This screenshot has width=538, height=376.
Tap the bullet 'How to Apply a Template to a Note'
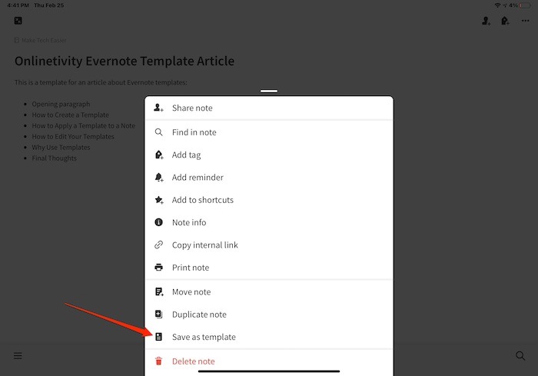coord(84,125)
